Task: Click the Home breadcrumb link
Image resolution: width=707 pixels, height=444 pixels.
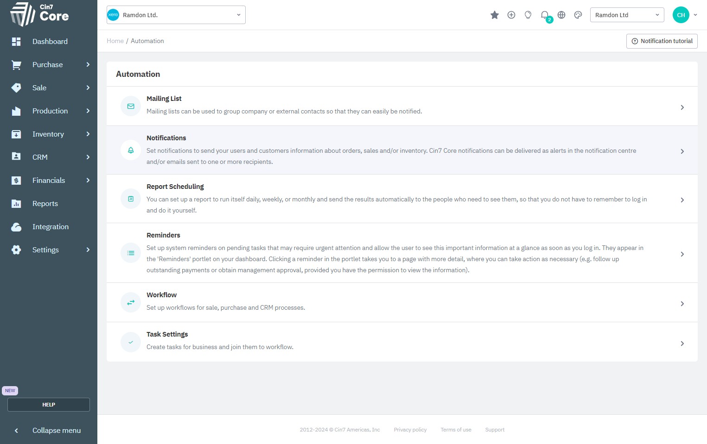Action: click(x=115, y=41)
